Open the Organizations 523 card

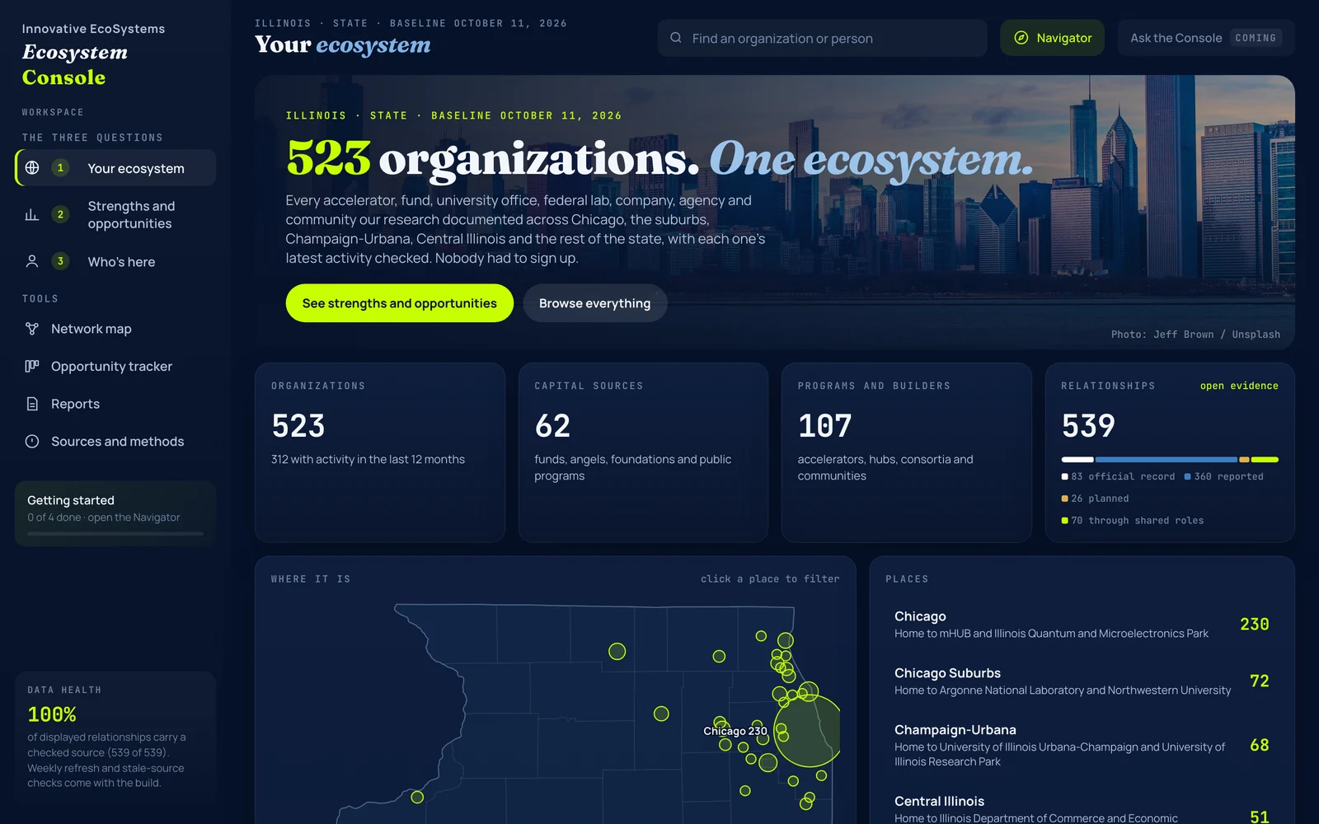(x=380, y=452)
